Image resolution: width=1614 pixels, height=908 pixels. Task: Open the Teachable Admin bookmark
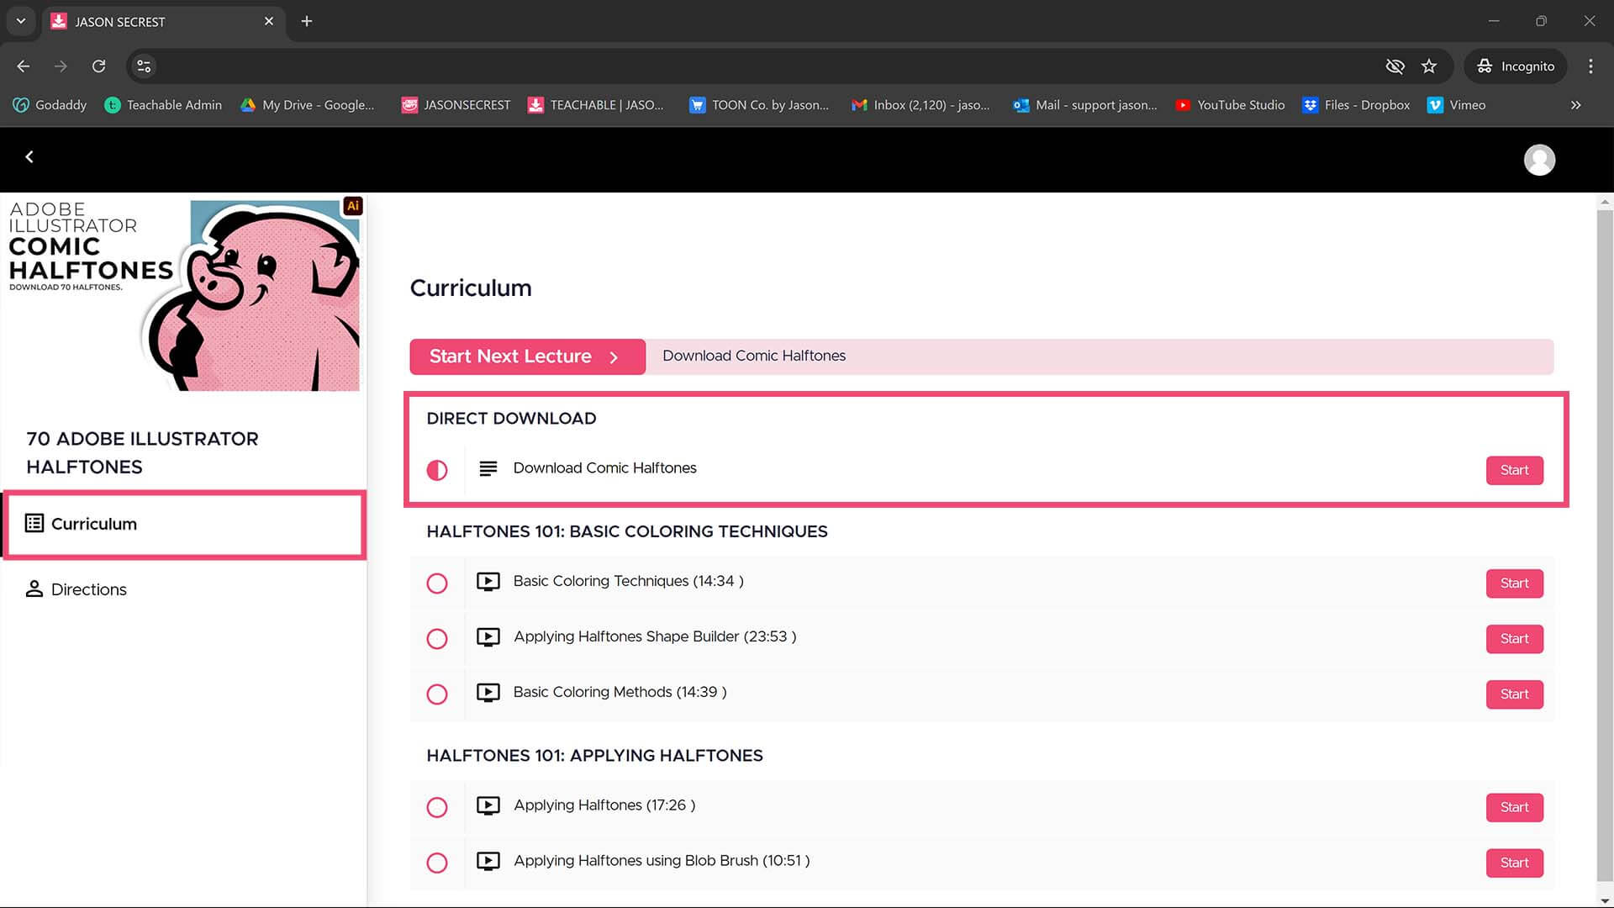point(163,105)
